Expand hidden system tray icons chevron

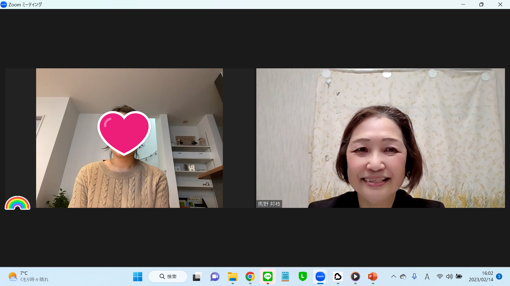point(393,276)
